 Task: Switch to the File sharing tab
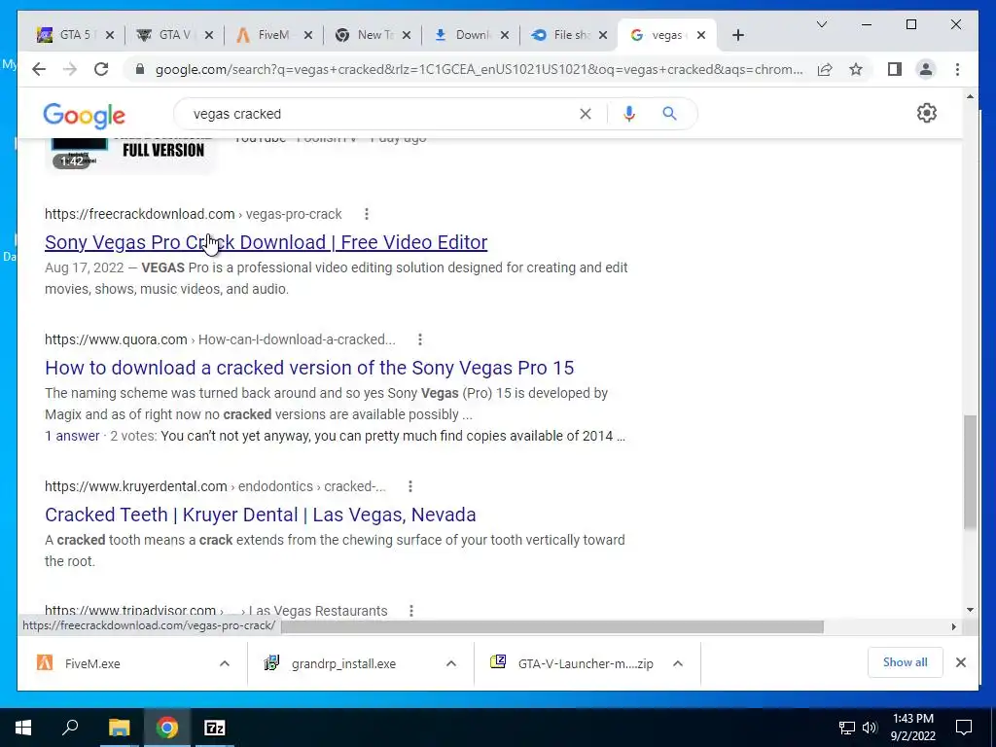click(x=562, y=35)
